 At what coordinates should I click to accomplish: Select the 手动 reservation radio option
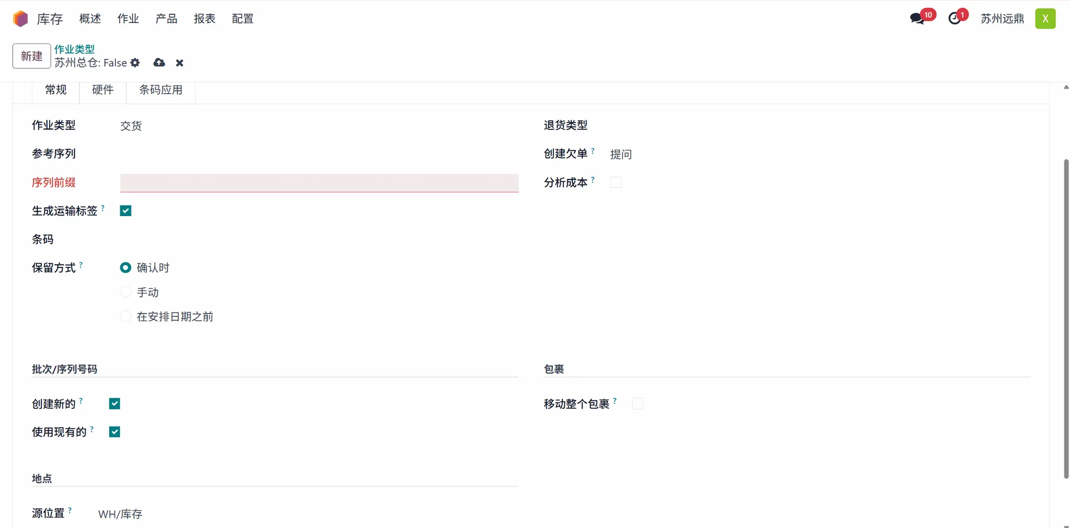coord(126,292)
